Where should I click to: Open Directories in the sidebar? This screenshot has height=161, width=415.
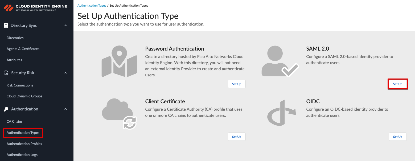pos(15,38)
